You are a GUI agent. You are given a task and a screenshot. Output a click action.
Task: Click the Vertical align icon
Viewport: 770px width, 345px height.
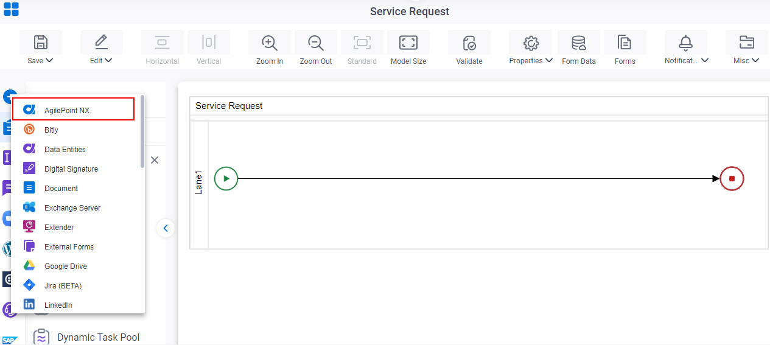[x=208, y=42]
